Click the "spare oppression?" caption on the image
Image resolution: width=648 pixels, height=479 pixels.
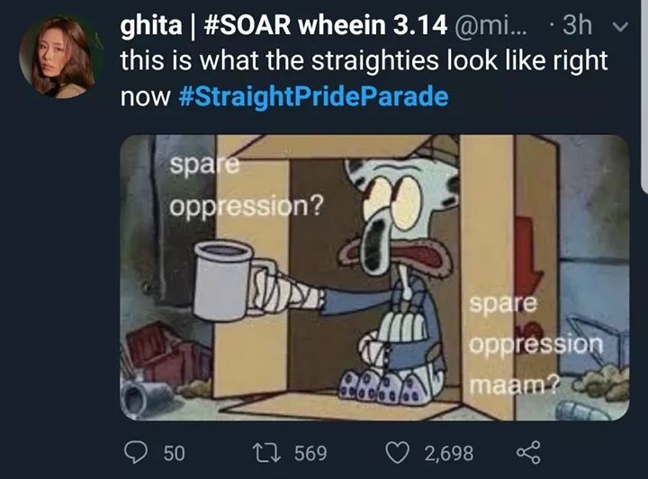pyautogui.click(x=246, y=185)
